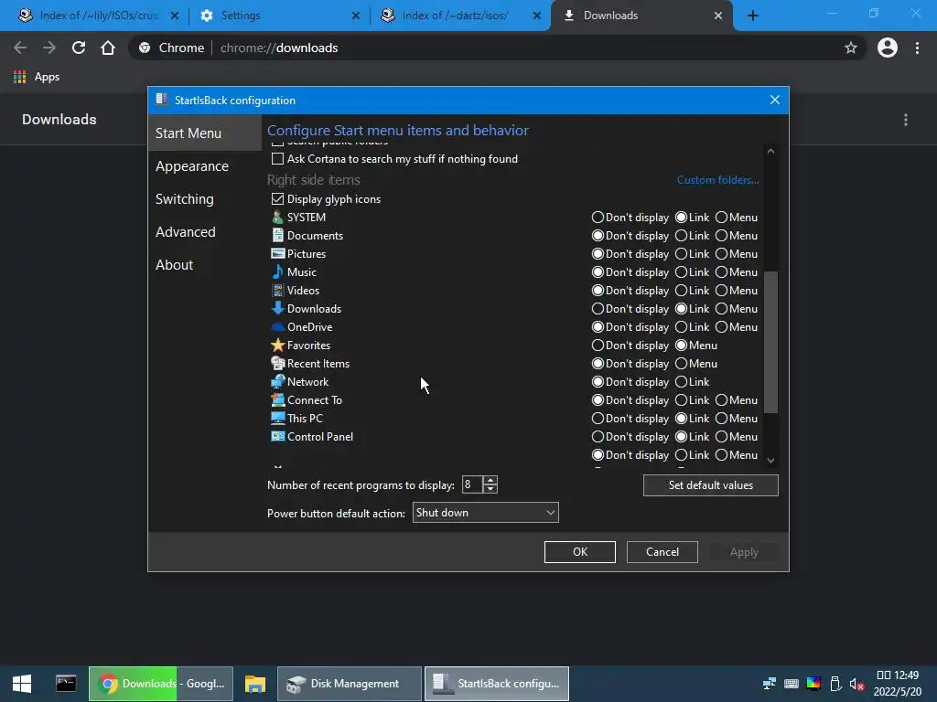Open Chrome three-dot main menu
The height and width of the screenshot is (702, 937).
coord(917,48)
